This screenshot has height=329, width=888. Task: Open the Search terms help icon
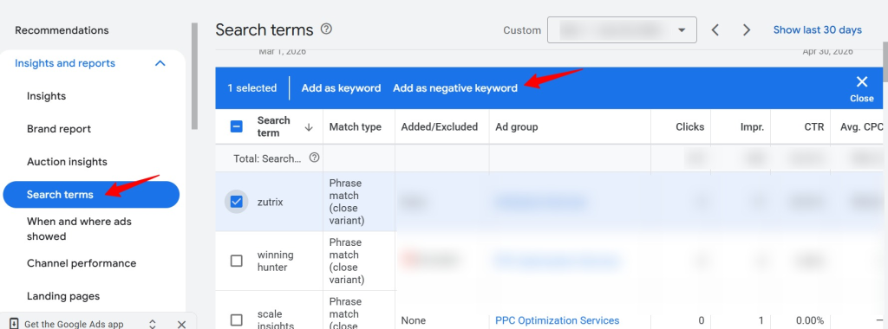point(326,29)
